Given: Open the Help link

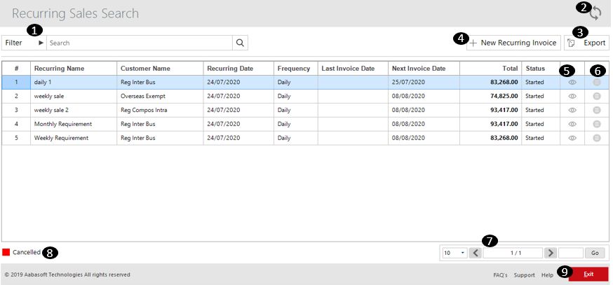Looking at the screenshot, I should click(547, 275).
